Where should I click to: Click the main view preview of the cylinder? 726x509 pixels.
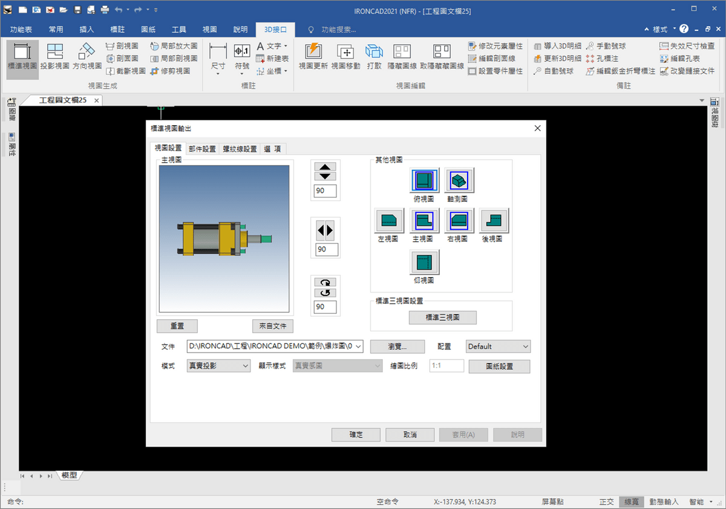coord(224,238)
